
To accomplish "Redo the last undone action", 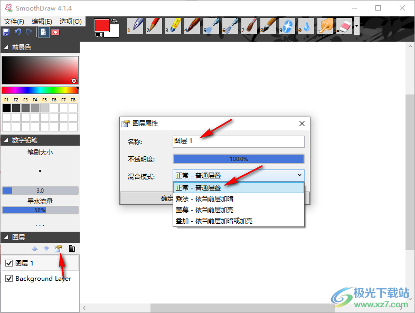I will (x=29, y=32).
